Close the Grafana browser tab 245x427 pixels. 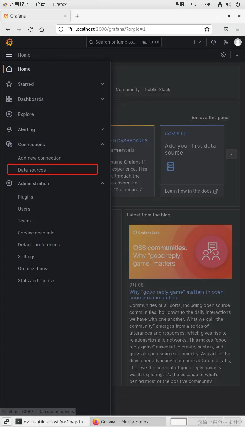[x=65, y=16]
